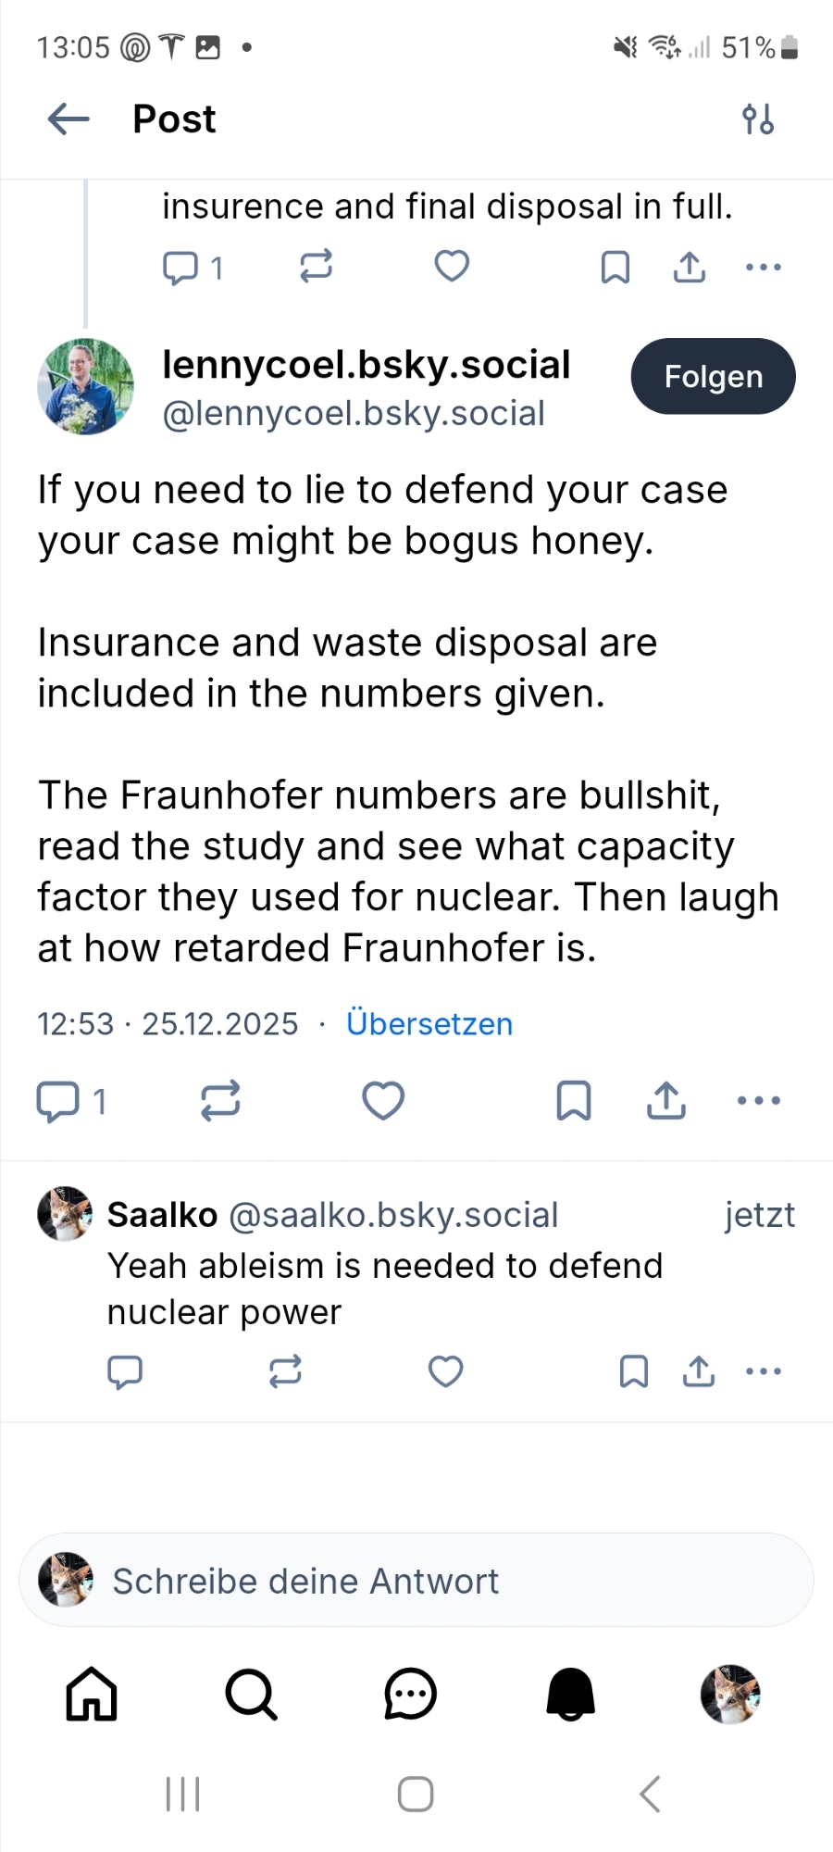Tap the Schreibe deine Antwort field
The height and width of the screenshot is (1852, 833).
(x=416, y=1581)
